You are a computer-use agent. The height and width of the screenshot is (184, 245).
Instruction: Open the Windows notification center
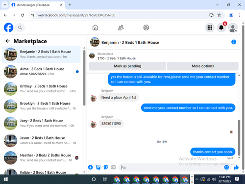237,179
